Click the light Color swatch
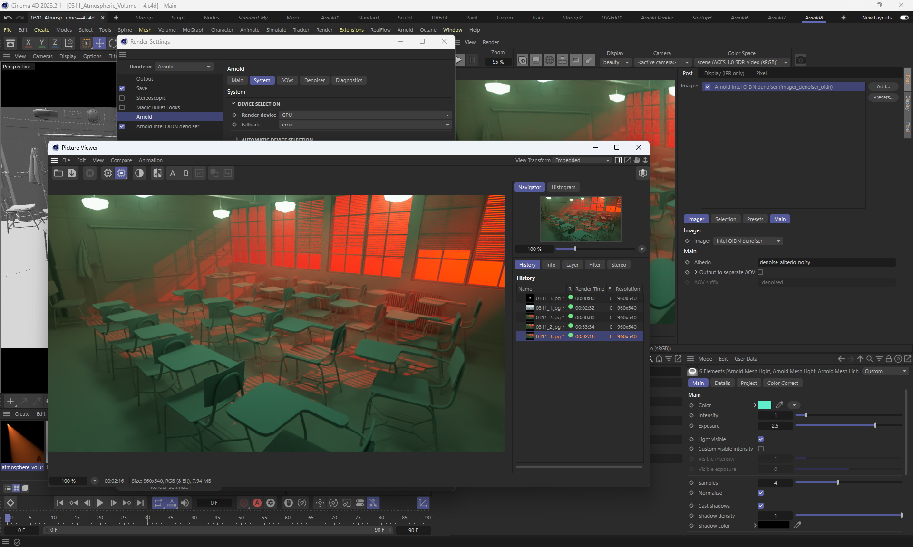This screenshot has height=547, width=913. tap(764, 405)
